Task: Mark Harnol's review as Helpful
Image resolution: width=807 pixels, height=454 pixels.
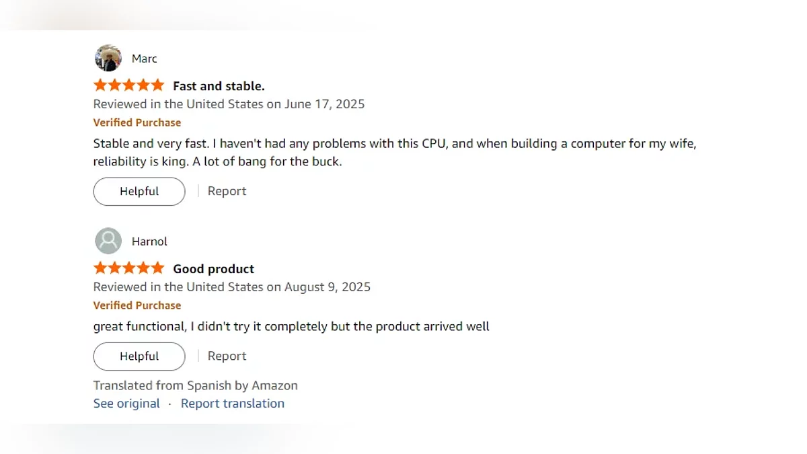Action: [x=139, y=356]
